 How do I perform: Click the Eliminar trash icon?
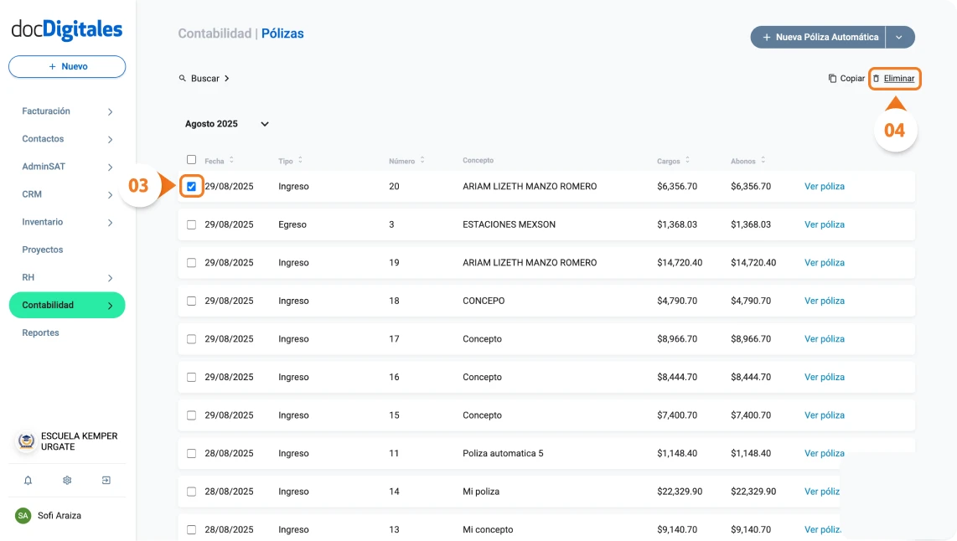coord(877,78)
